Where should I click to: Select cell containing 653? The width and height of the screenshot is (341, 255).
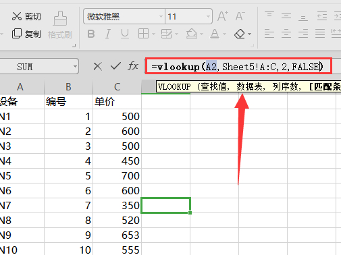coord(117,235)
